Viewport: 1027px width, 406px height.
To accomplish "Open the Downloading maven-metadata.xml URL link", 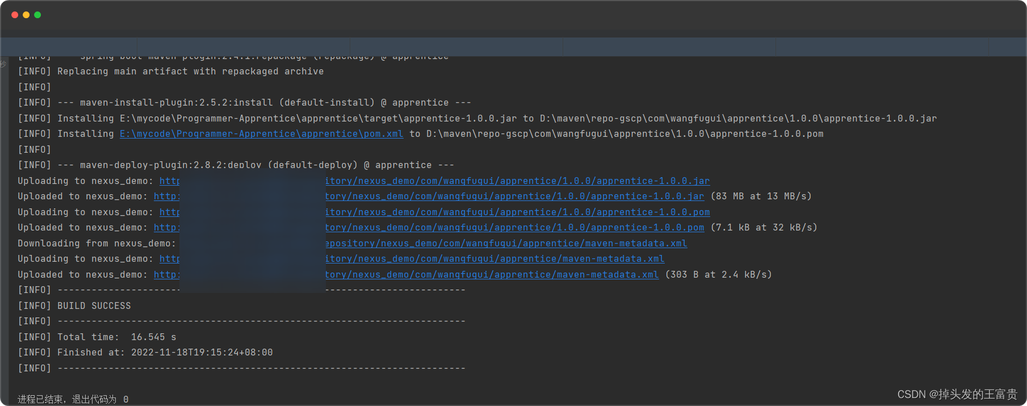I will pyautogui.click(x=506, y=244).
